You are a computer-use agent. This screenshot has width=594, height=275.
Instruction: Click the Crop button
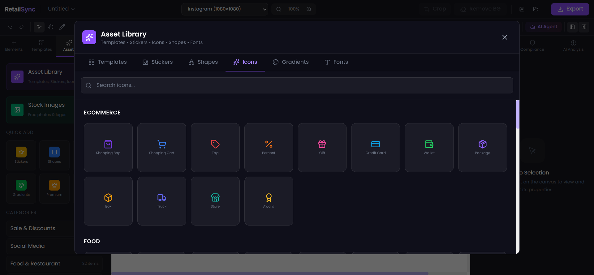pos(435,9)
